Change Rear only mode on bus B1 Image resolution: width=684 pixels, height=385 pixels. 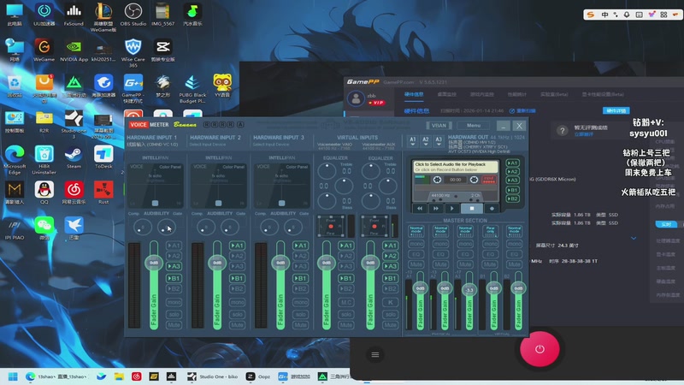click(x=490, y=229)
